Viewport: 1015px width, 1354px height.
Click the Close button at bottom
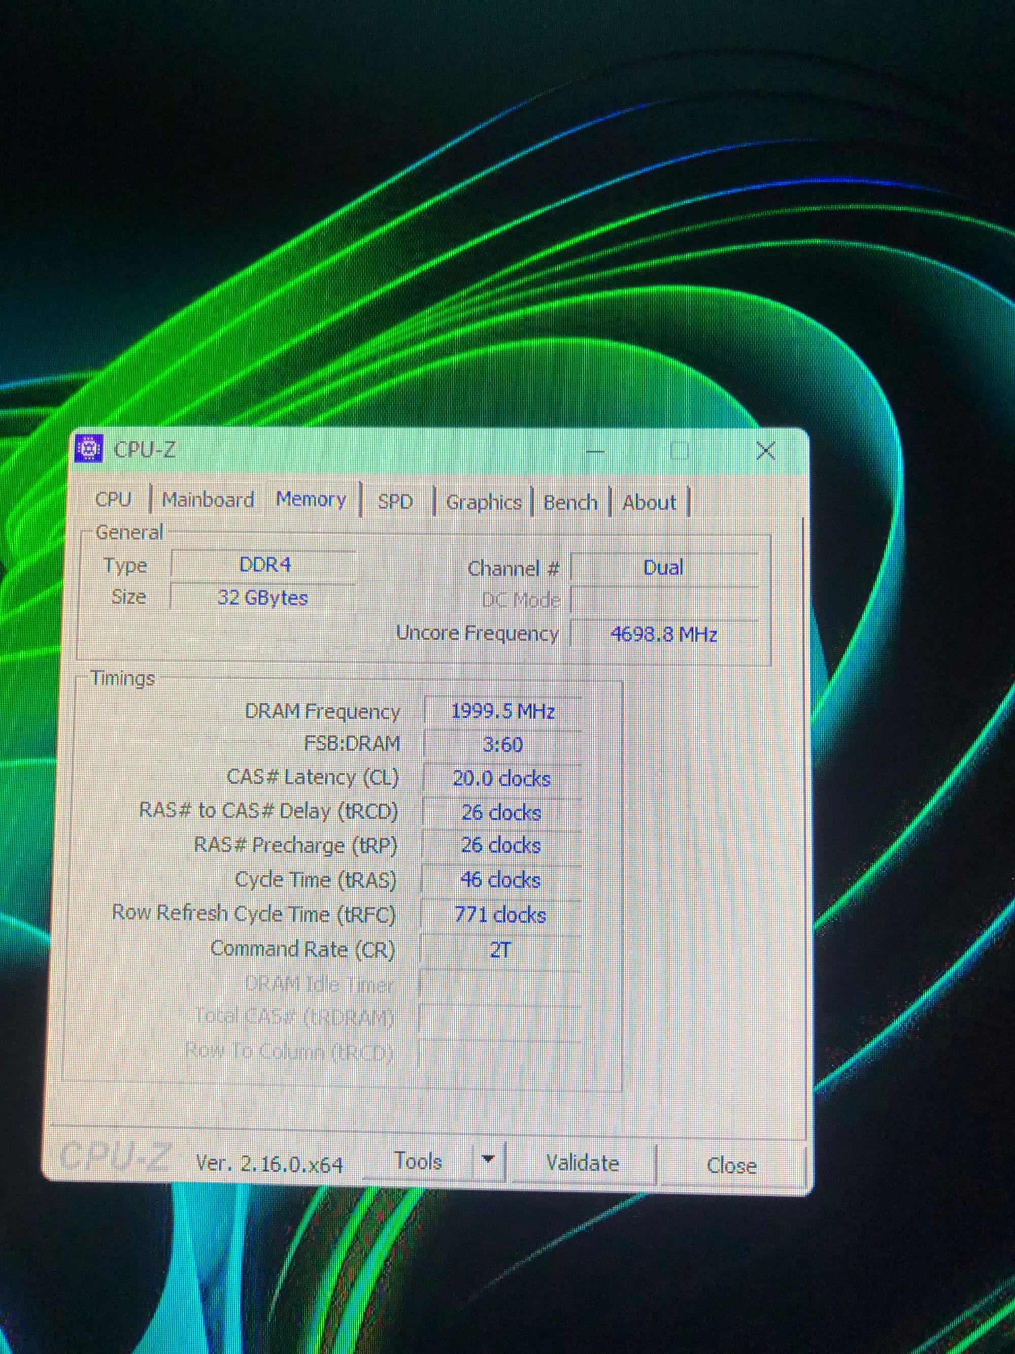[732, 1166]
